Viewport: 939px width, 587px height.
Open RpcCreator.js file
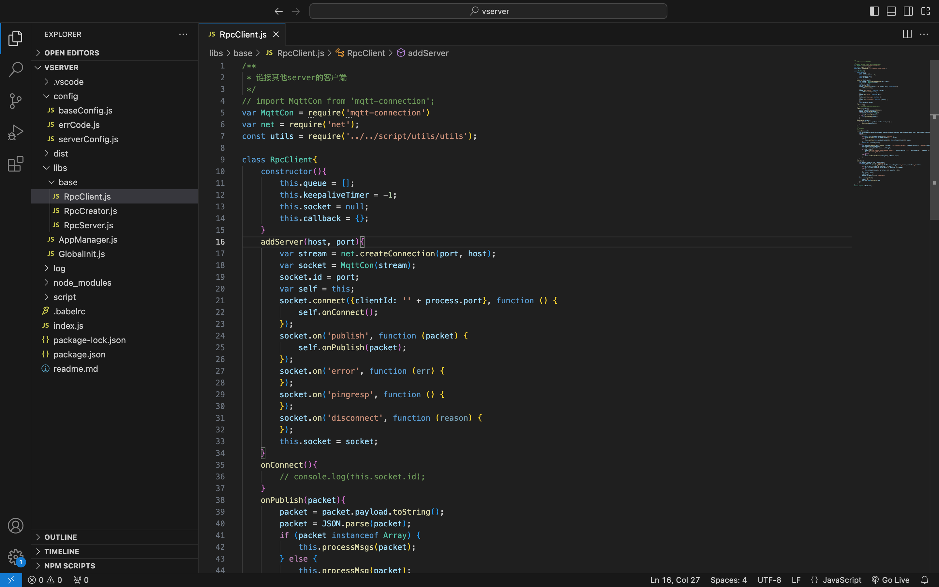(115, 211)
